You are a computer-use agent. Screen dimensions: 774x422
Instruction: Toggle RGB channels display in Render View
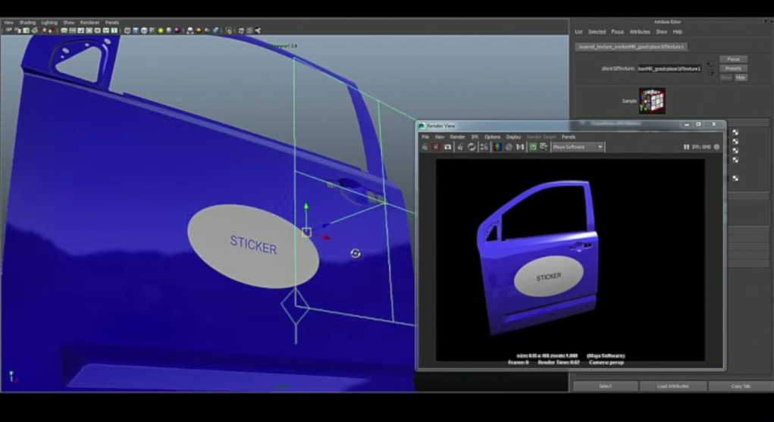[x=497, y=147]
